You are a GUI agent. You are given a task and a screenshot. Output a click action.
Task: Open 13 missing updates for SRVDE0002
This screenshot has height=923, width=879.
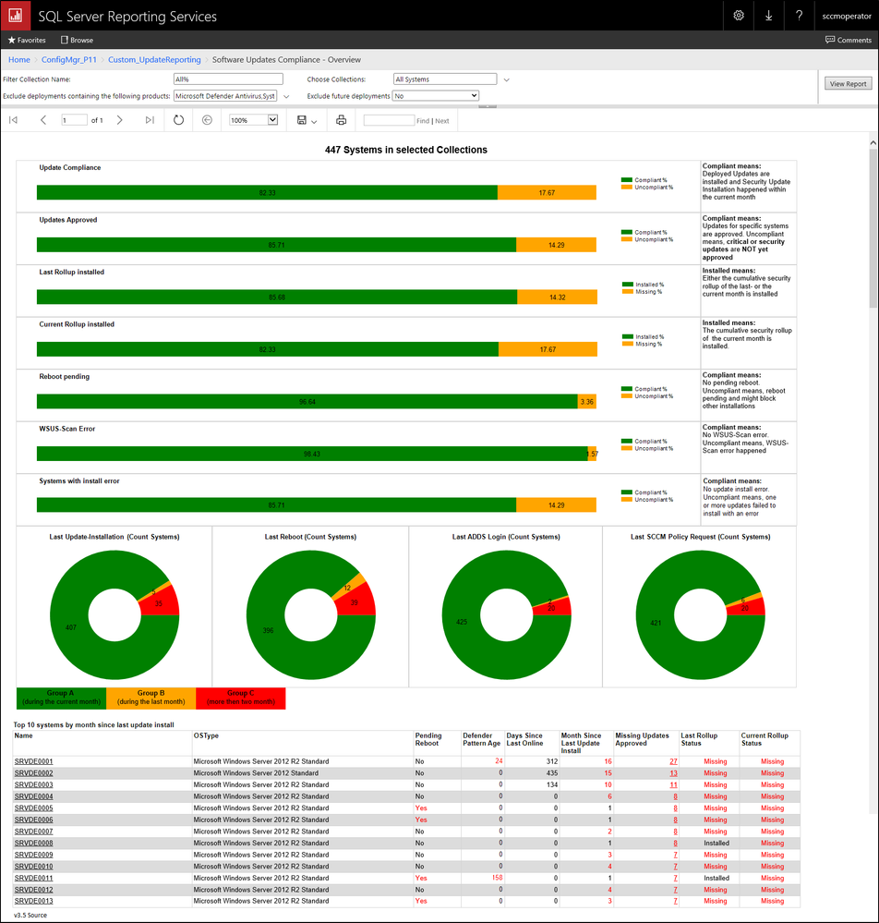point(673,773)
